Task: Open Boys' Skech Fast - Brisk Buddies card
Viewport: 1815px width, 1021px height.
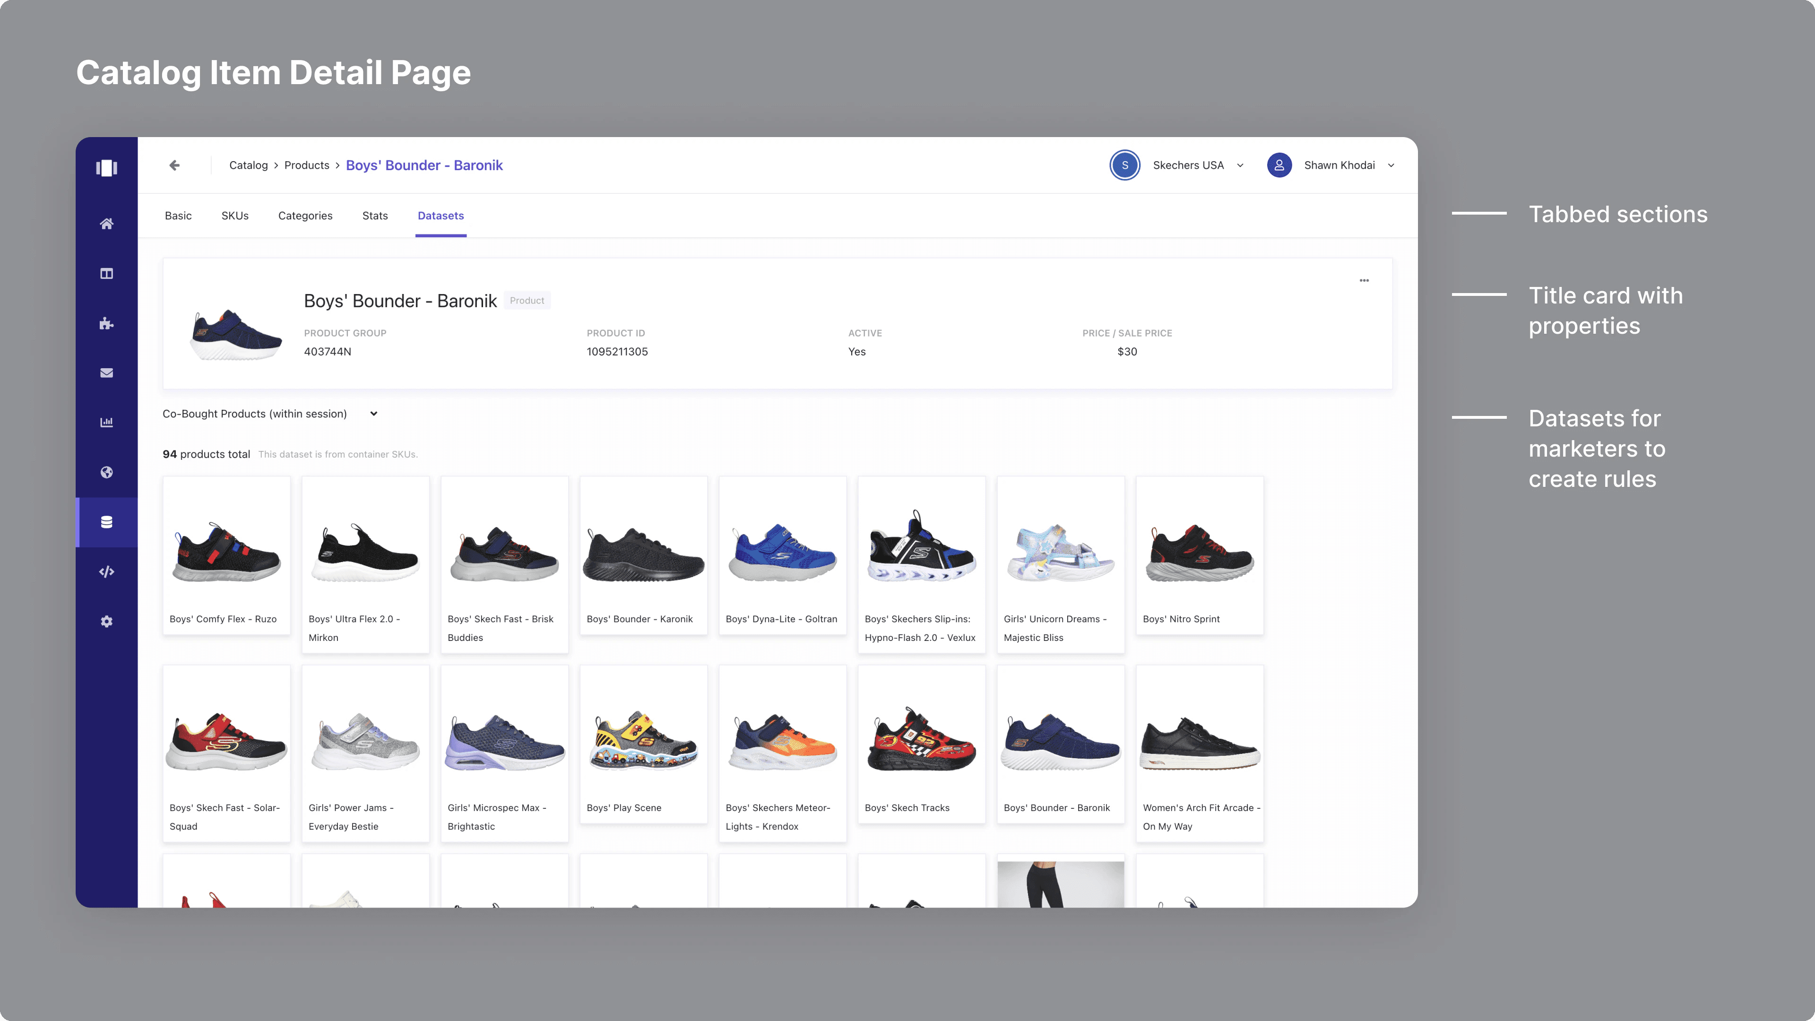Action: [504, 564]
